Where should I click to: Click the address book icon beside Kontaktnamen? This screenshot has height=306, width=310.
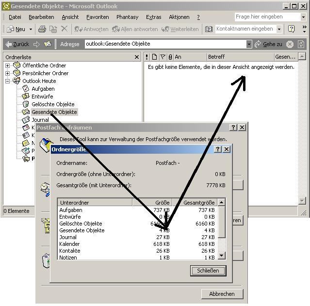coord(209,29)
